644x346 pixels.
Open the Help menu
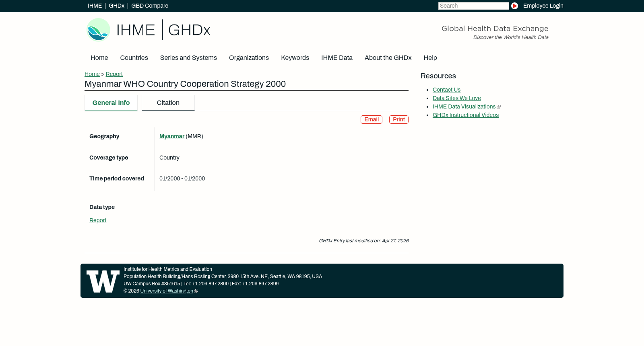430,58
